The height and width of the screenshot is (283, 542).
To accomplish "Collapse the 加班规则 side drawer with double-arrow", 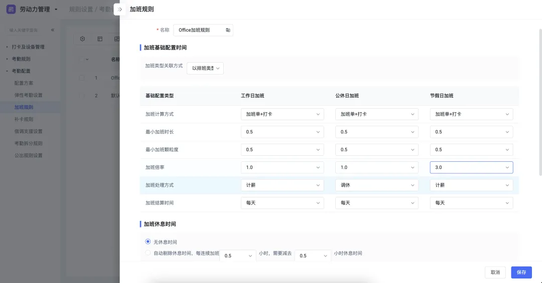I will (120, 10).
